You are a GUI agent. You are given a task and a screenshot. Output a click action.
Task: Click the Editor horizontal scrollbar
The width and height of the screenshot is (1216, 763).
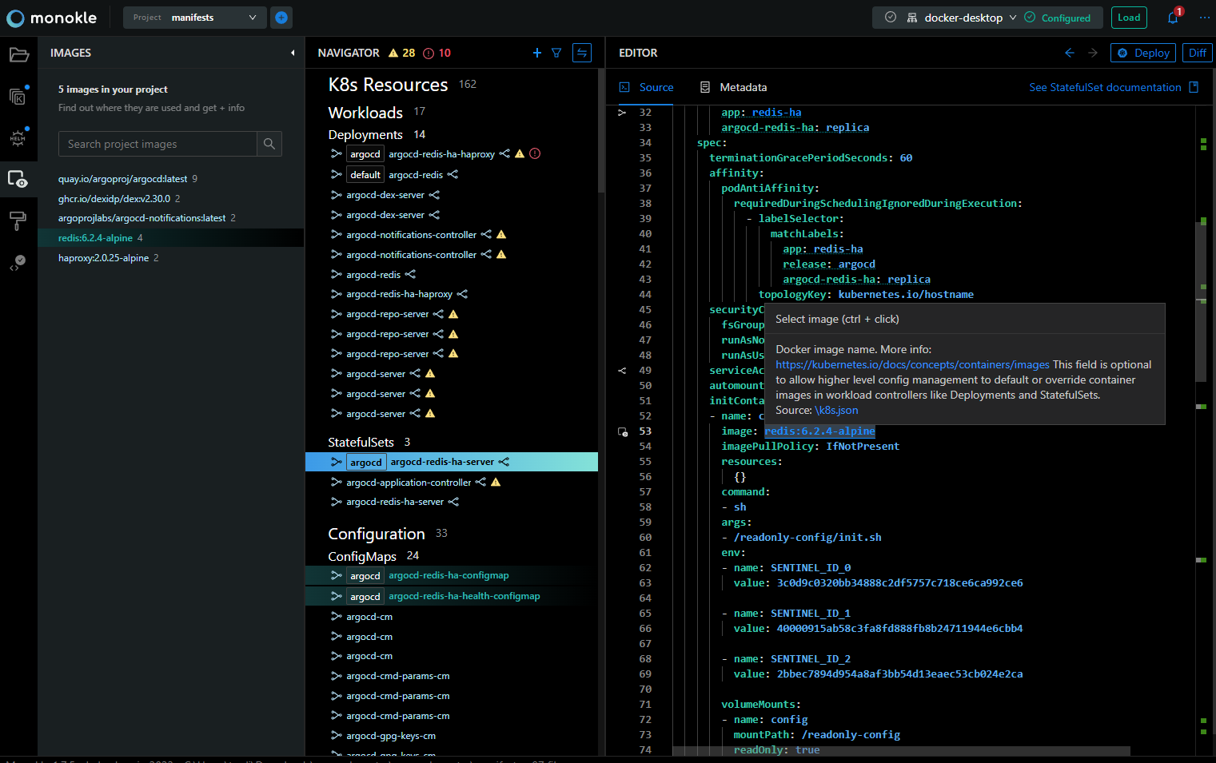901,750
